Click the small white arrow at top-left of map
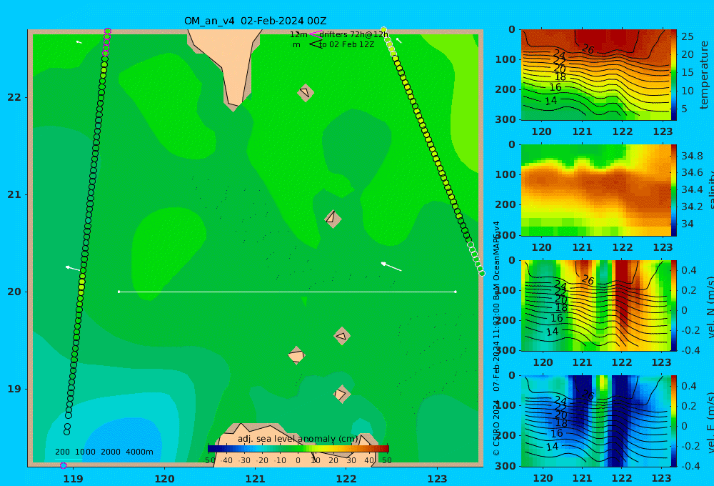Viewport: 714px width, 486px height. pyautogui.click(x=79, y=42)
